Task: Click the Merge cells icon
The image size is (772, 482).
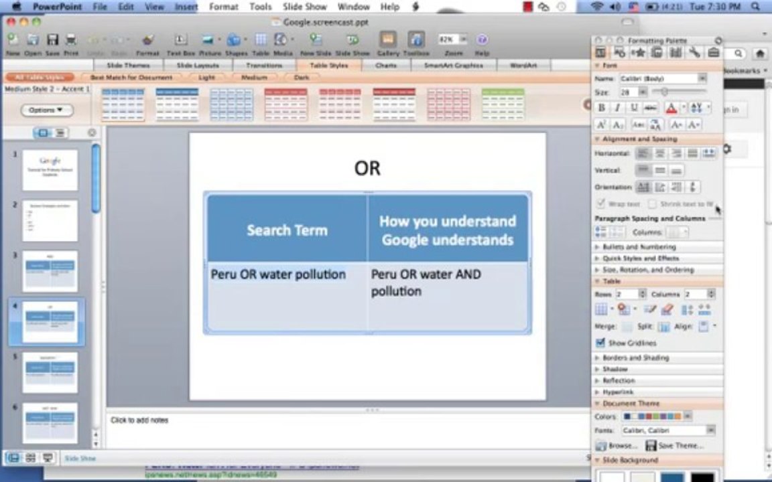Action: (627, 327)
